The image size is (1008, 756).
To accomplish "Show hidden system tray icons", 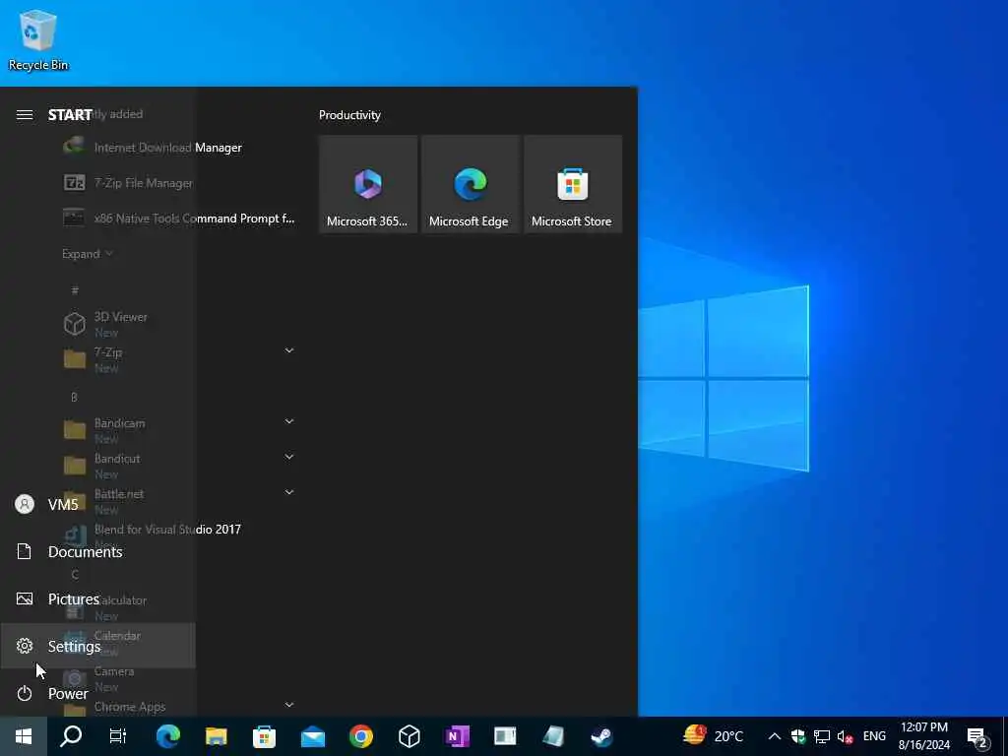I will pyautogui.click(x=775, y=736).
